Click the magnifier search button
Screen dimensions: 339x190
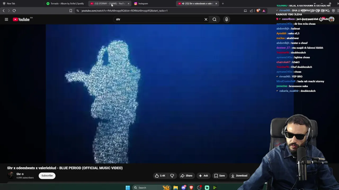(215, 19)
